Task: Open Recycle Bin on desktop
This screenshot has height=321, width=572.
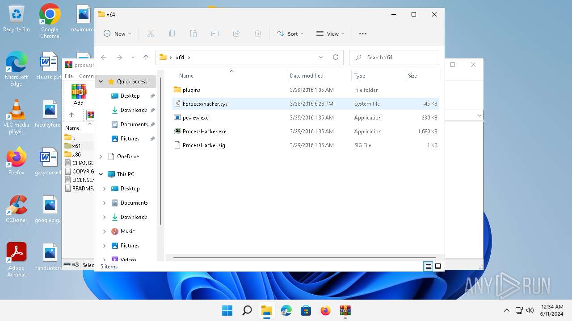Action: click(17, 19)
